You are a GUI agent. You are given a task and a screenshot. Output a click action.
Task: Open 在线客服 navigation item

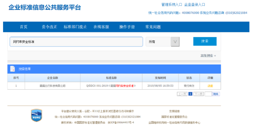[101, 27]
